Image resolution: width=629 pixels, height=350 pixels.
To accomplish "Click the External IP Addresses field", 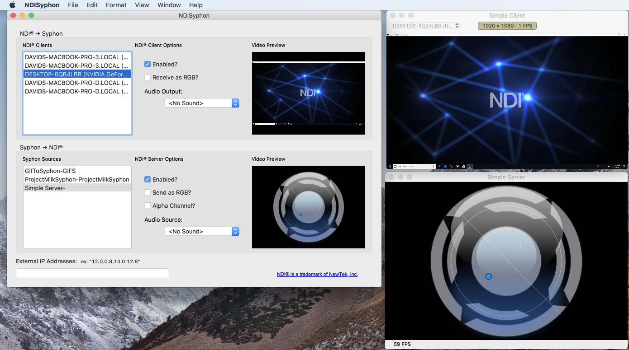I will coord(92,273).
